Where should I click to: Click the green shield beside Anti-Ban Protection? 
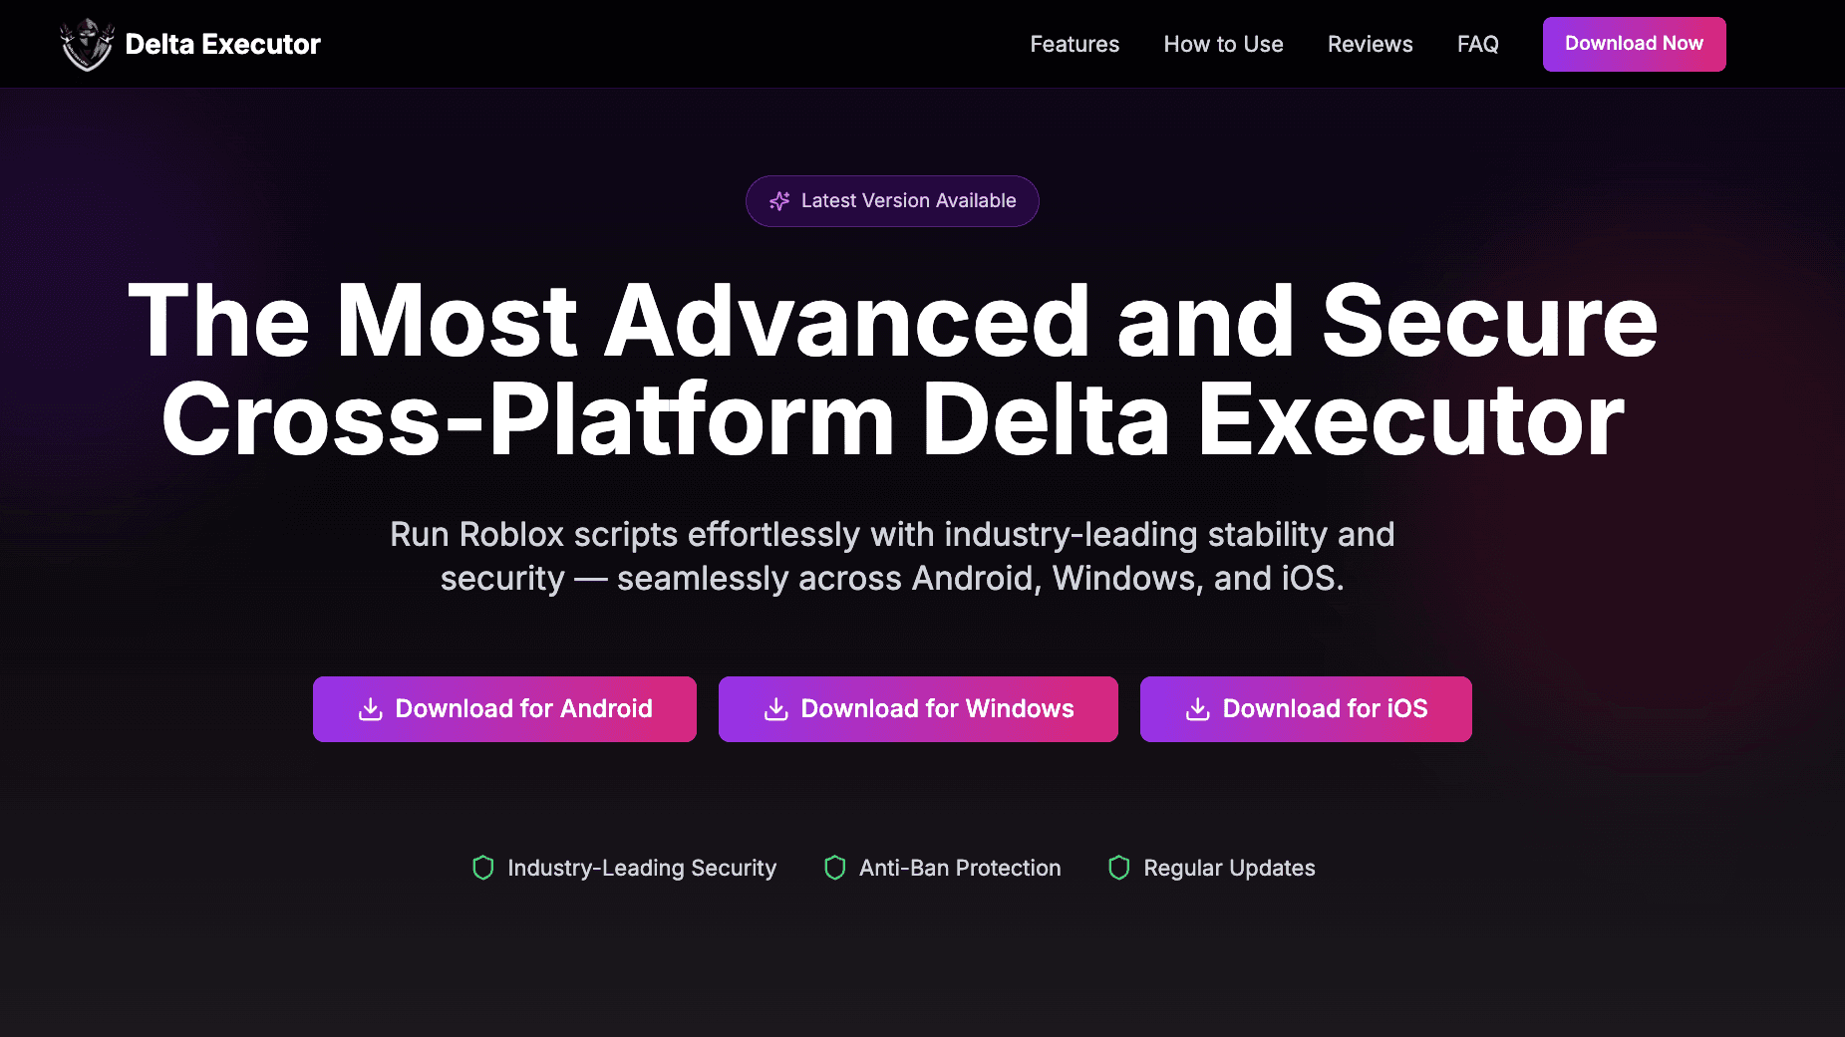[833, 868]
